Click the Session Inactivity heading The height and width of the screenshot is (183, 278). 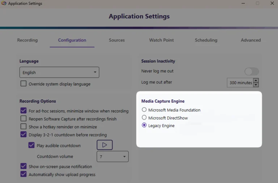pyautogui.click(x=158, y=61)
